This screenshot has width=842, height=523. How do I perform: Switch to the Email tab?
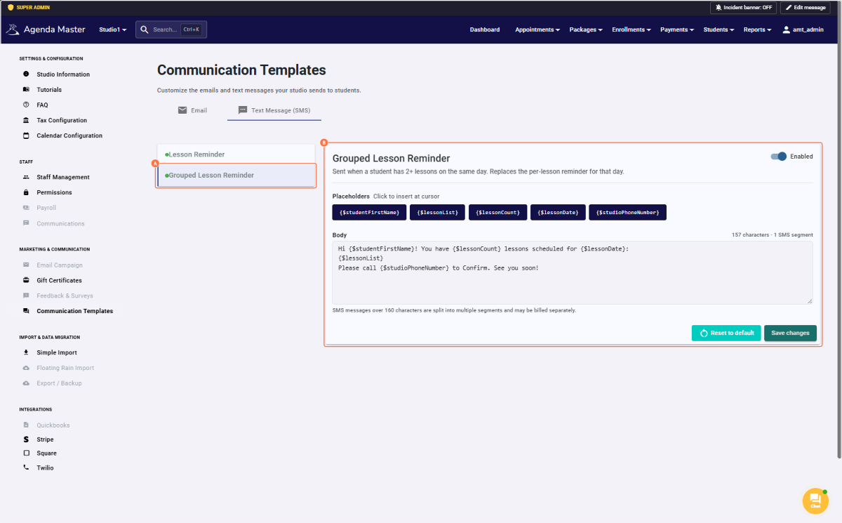pos(192,110)
